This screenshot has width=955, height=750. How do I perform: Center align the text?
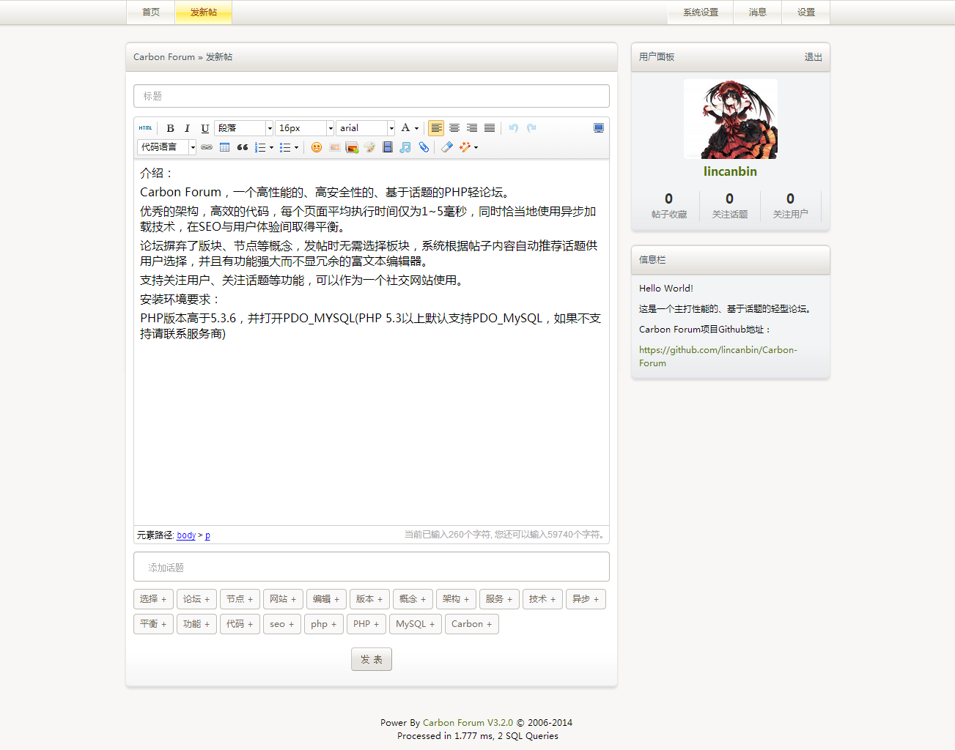454,128
